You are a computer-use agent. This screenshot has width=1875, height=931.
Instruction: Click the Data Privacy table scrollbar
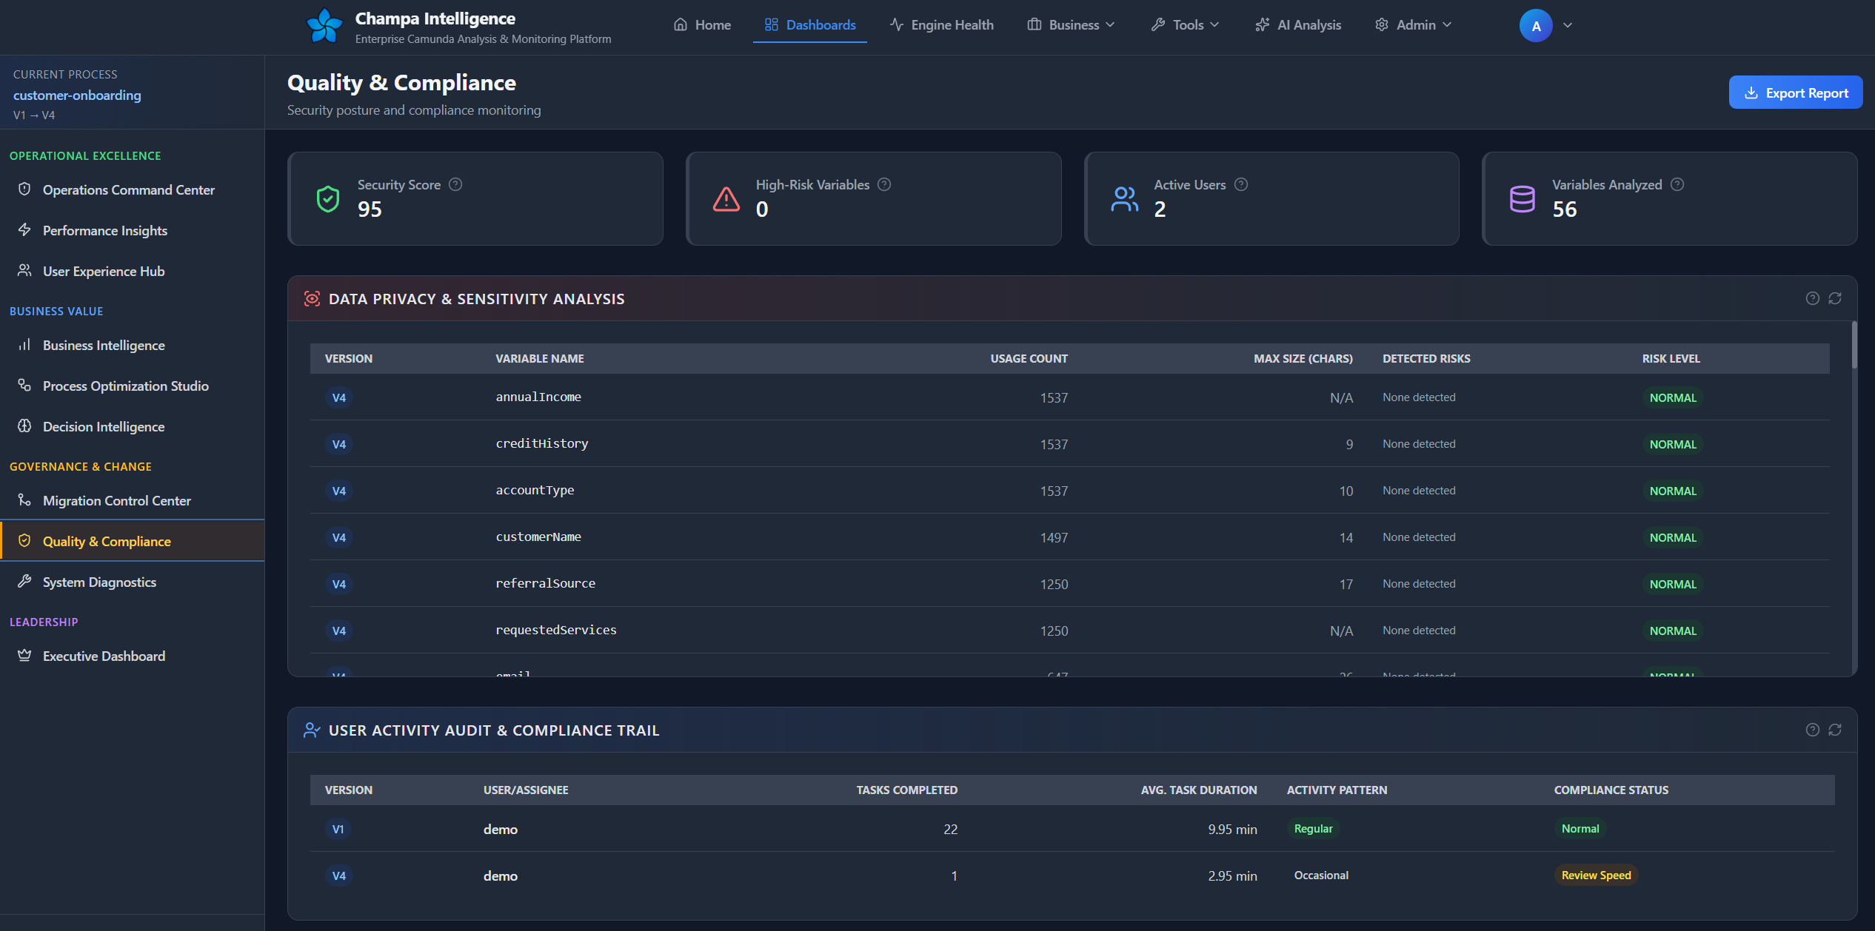[1854, 346]
